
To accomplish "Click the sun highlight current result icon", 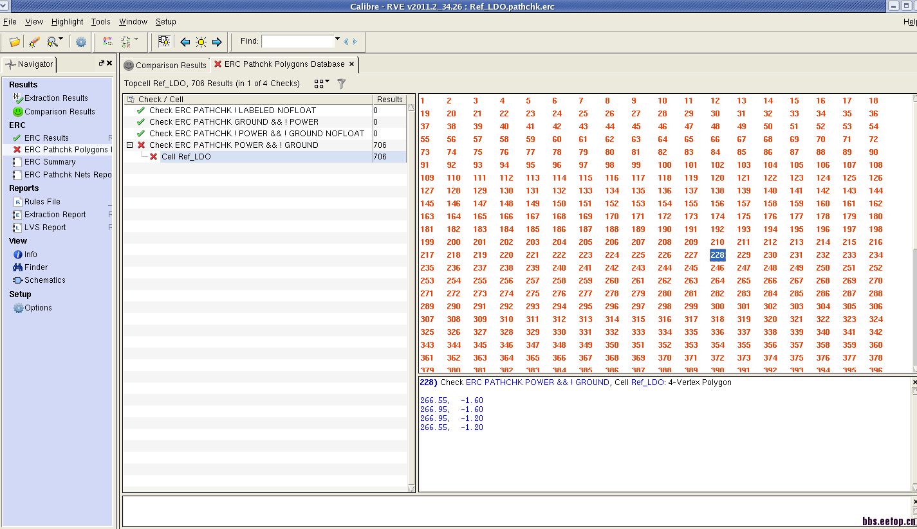I will pyautogui.click(x=201, y=42).
